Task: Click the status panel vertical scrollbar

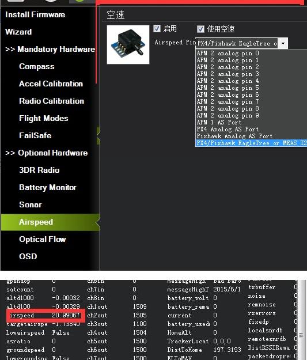Action: click(301, 320)
